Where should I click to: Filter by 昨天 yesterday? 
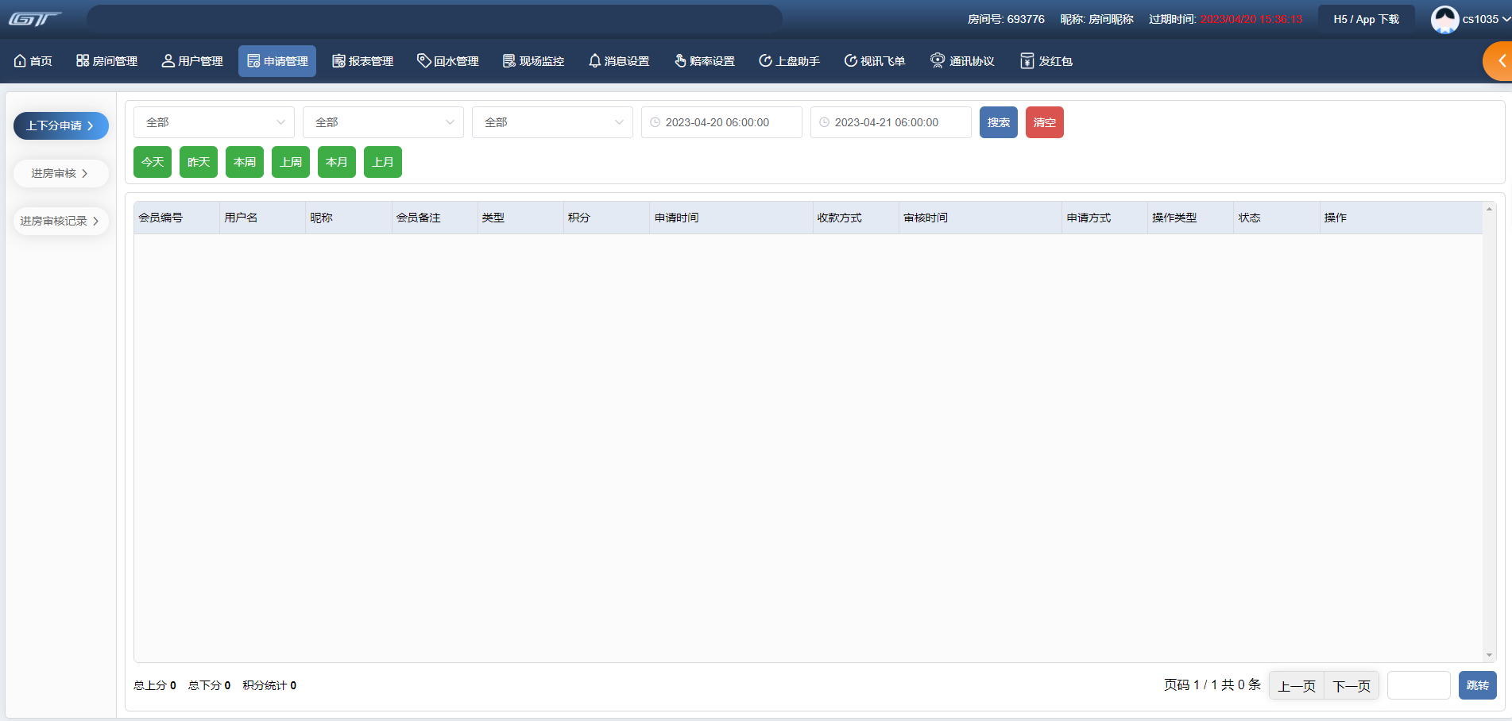coord(199,162)
